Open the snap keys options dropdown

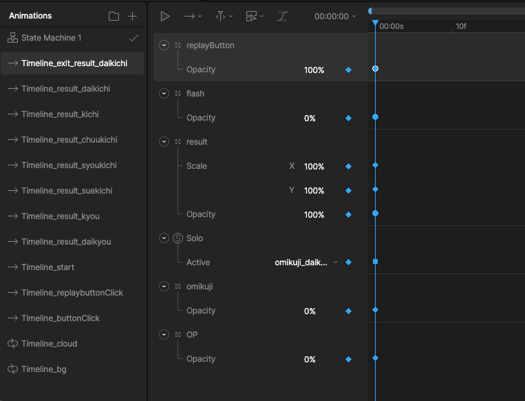(x=224, y=16)
